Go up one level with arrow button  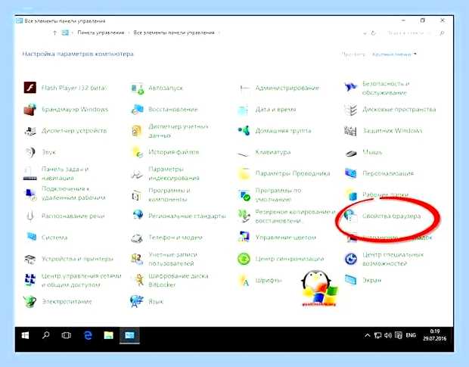point(54,33)
